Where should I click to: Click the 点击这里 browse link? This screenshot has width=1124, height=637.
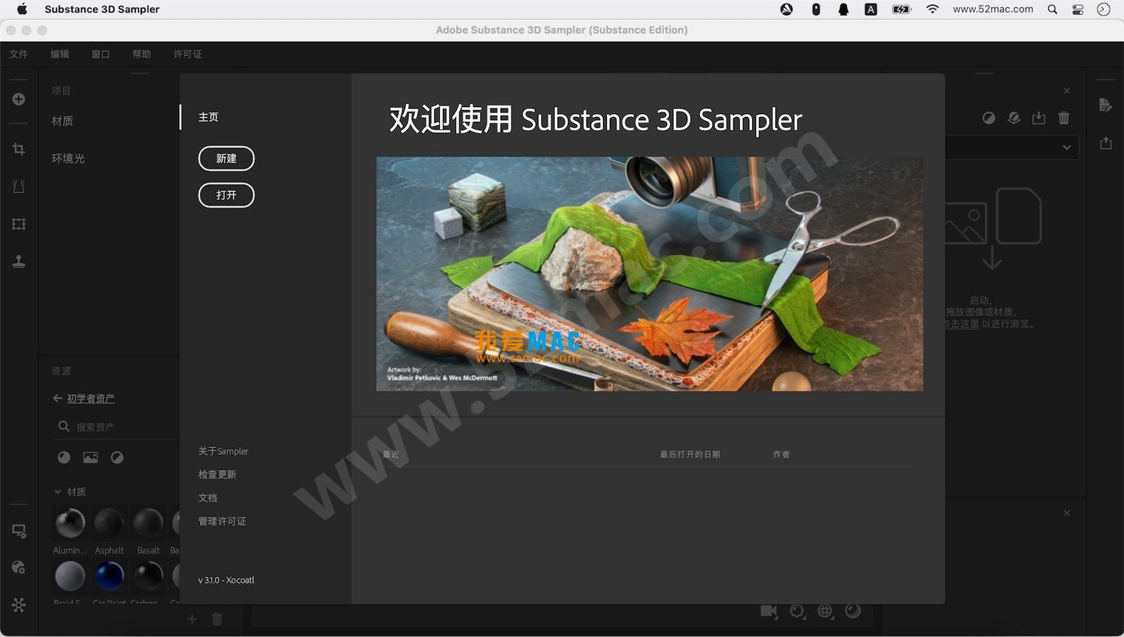tap(962, 324)
